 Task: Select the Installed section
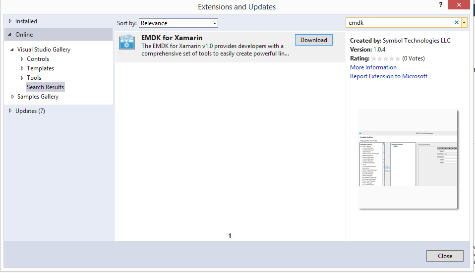click(26, 21)
